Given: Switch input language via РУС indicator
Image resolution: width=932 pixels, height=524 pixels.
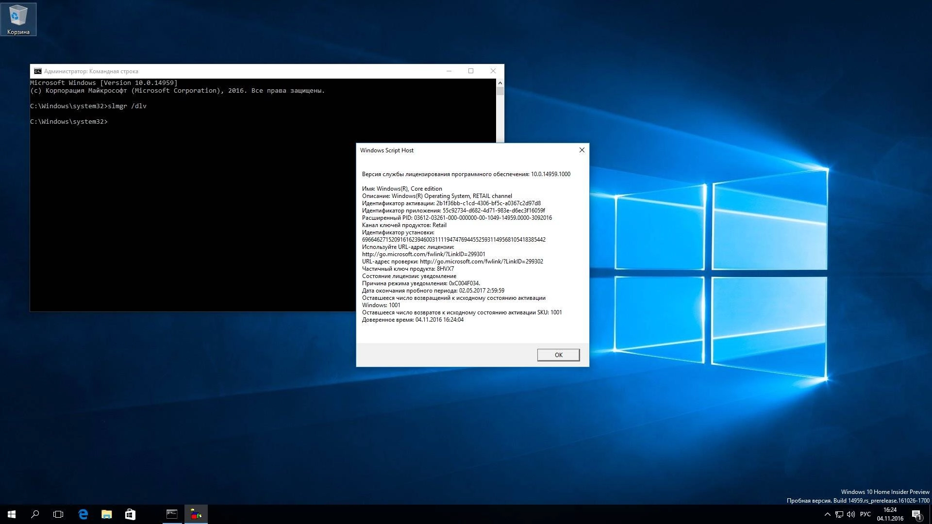Looking at the screenshot, I should pos(865,514).
